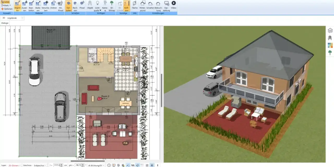Open the dl (Richtung/Di dropdown
334x167 pixels.
click(x=96, y=165)
